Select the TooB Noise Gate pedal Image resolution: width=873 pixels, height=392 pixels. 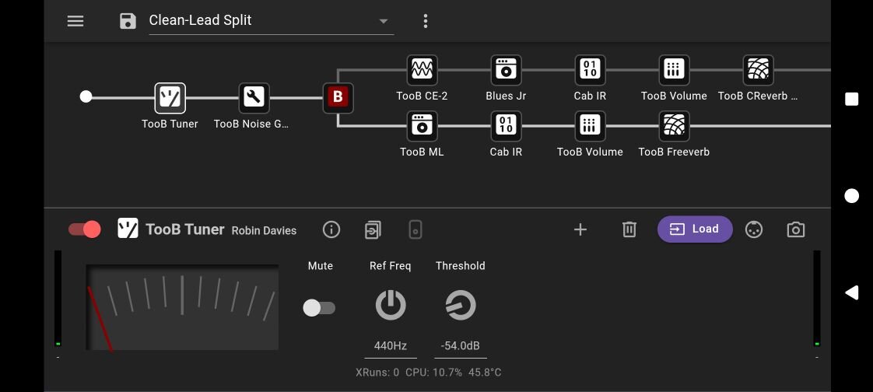pyautogui.click(x=254, y=98)
